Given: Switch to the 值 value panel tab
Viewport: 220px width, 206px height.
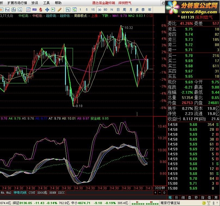Looking at the screenshot, I should [209, 198].
